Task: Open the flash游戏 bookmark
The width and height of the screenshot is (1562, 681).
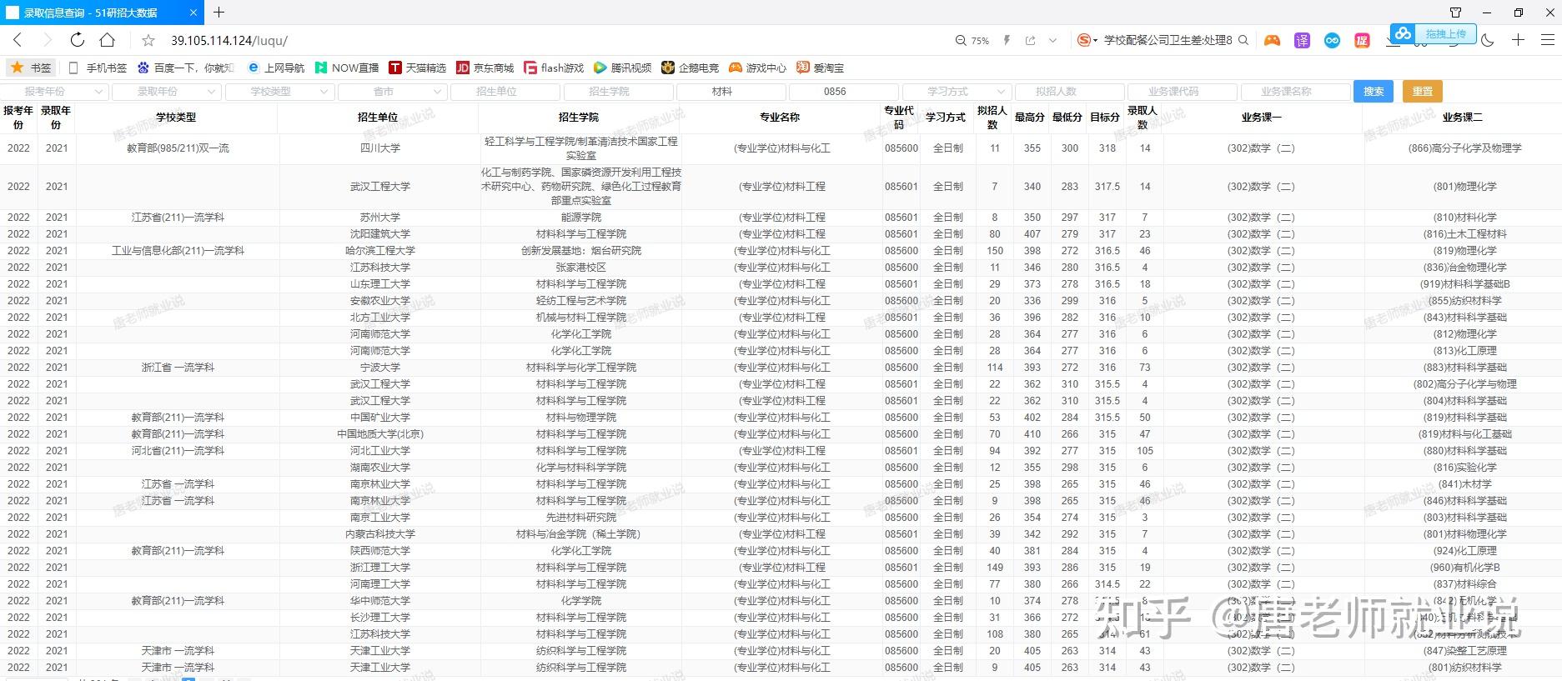Action: click(554, 68)
